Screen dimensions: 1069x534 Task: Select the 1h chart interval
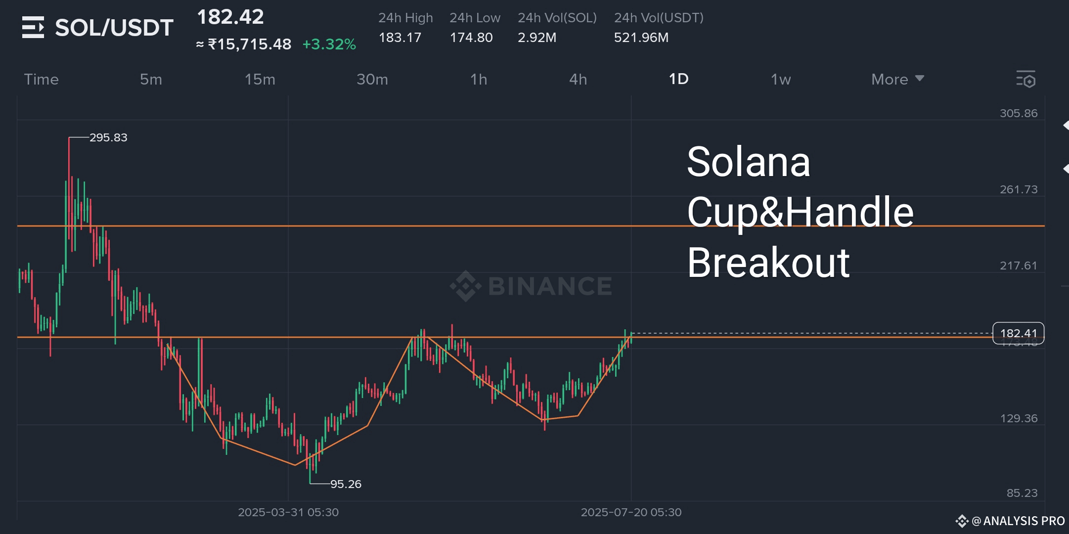click(479, 79)
